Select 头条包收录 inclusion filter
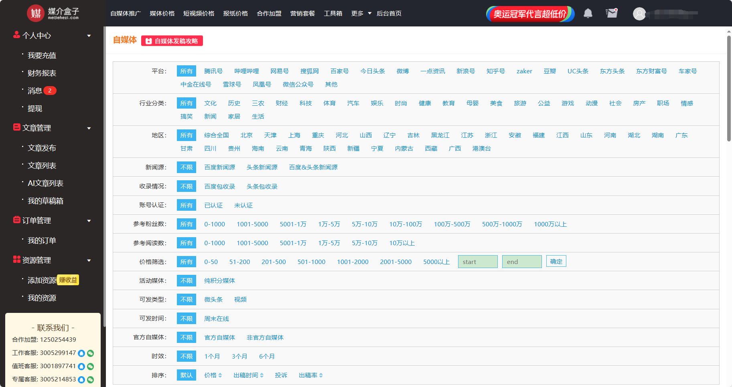The image size is (732, 387). pos(262,186)
